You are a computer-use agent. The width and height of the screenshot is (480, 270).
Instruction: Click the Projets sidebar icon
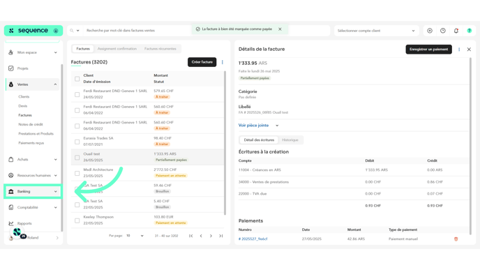[x=11, y=68]
